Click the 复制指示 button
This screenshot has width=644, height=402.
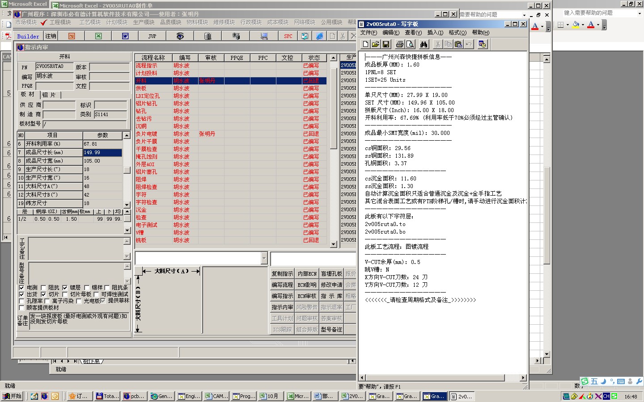tap(282, 274)
